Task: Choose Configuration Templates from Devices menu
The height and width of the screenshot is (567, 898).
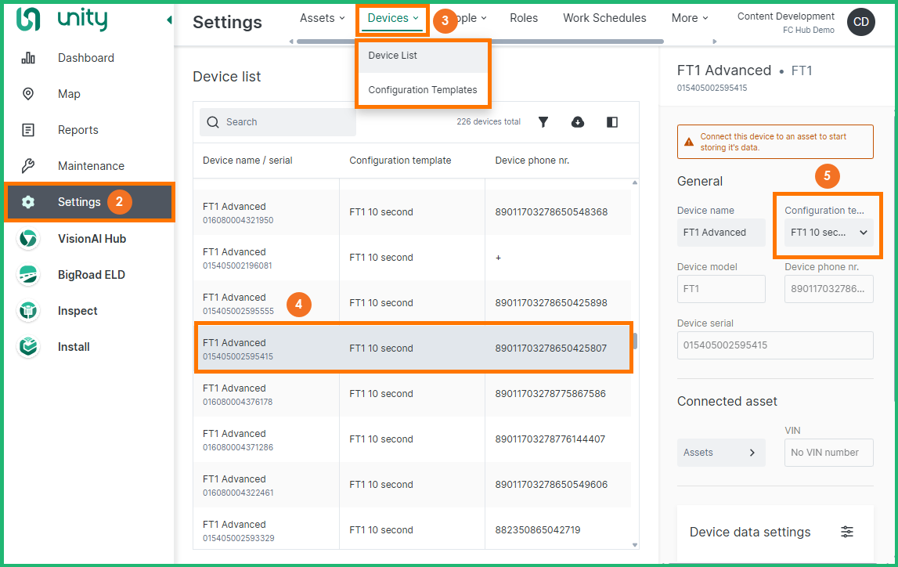Action: coord(422,90)
